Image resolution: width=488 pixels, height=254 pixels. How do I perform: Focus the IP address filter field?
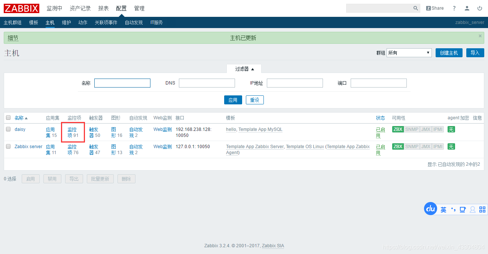295,83
